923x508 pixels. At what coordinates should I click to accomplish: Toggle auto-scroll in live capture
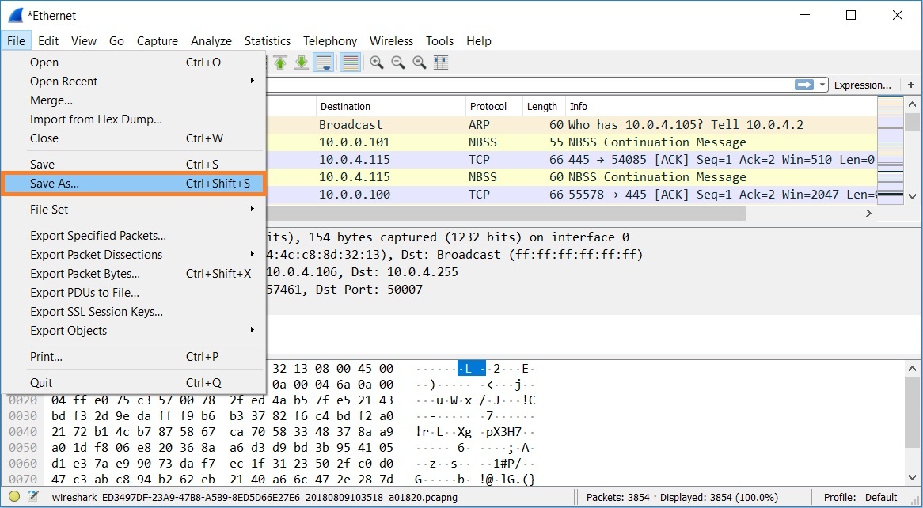[x=324, y=62]
